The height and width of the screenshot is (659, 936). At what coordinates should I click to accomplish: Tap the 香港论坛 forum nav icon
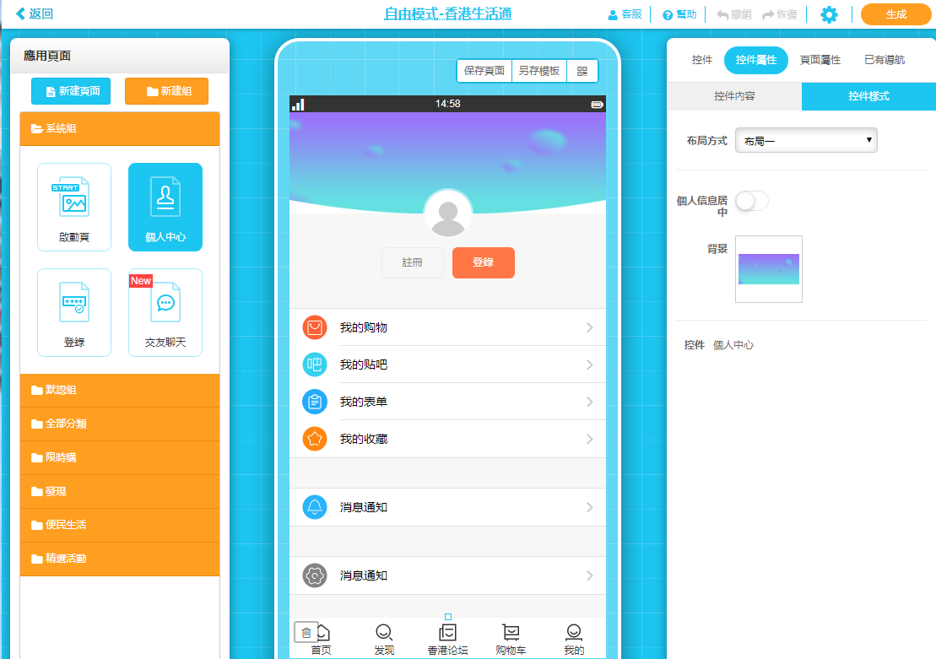447,632
